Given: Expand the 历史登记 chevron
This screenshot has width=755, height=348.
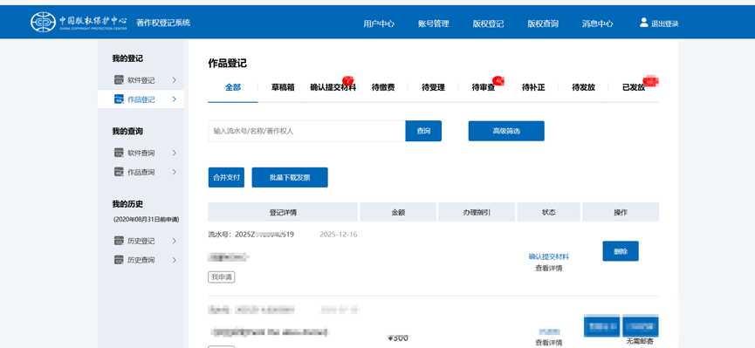Looking at the screenshot, I should click(x=175, y=241).
